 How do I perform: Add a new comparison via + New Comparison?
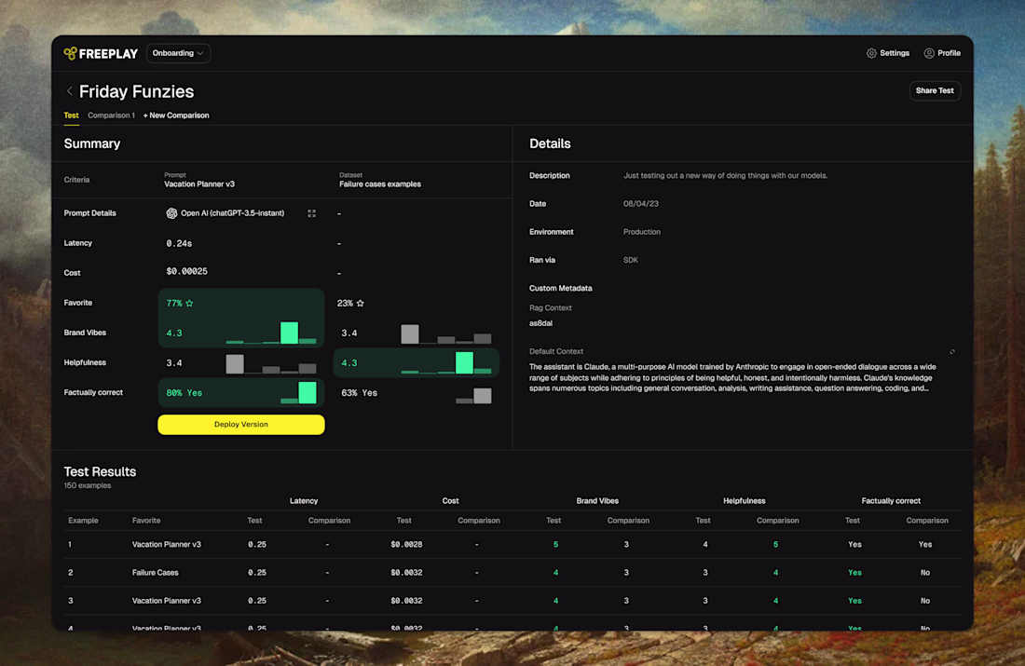pyautogui.click(x=176, y=116)
